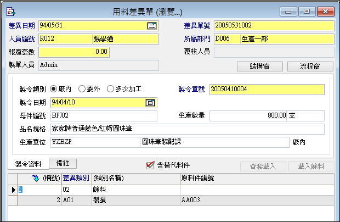Click the 差異單號 field
The image size is (340, 222).
point(274,26)
